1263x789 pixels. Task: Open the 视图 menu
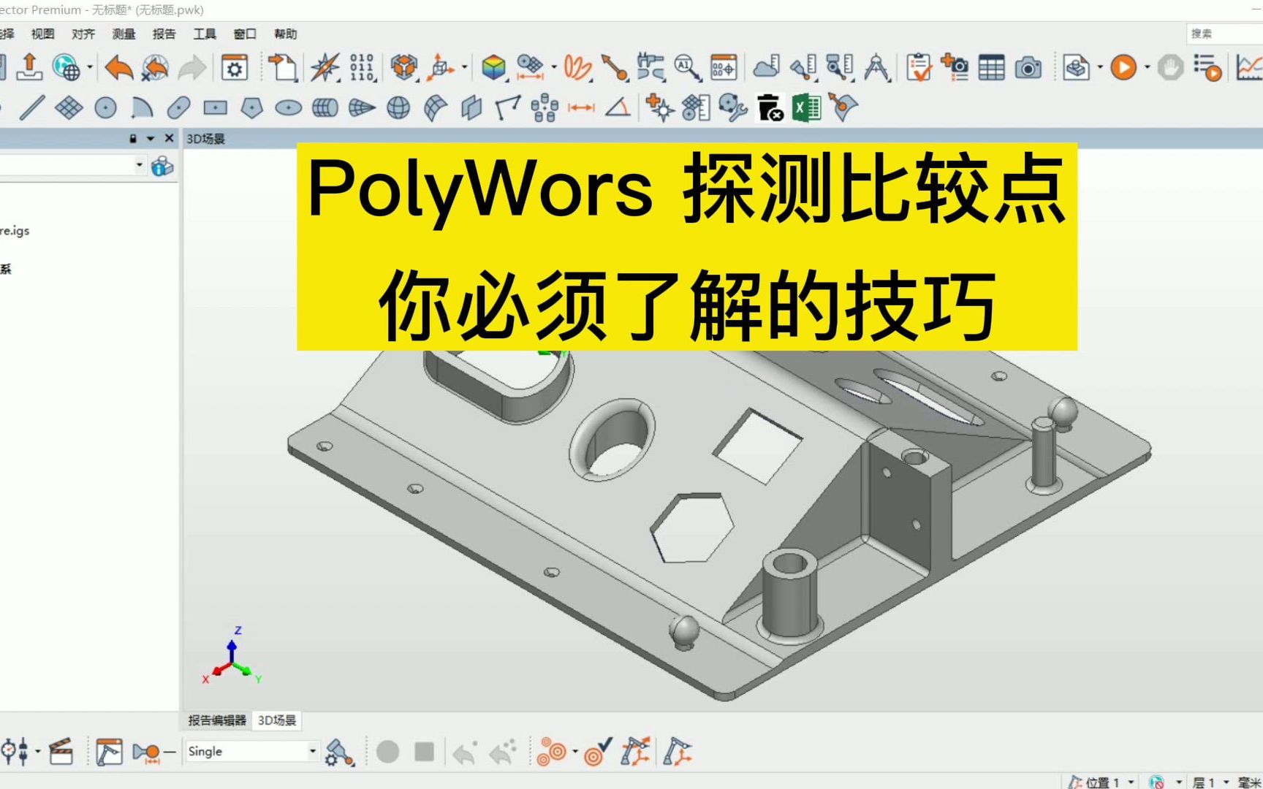[x=42, y=34]
